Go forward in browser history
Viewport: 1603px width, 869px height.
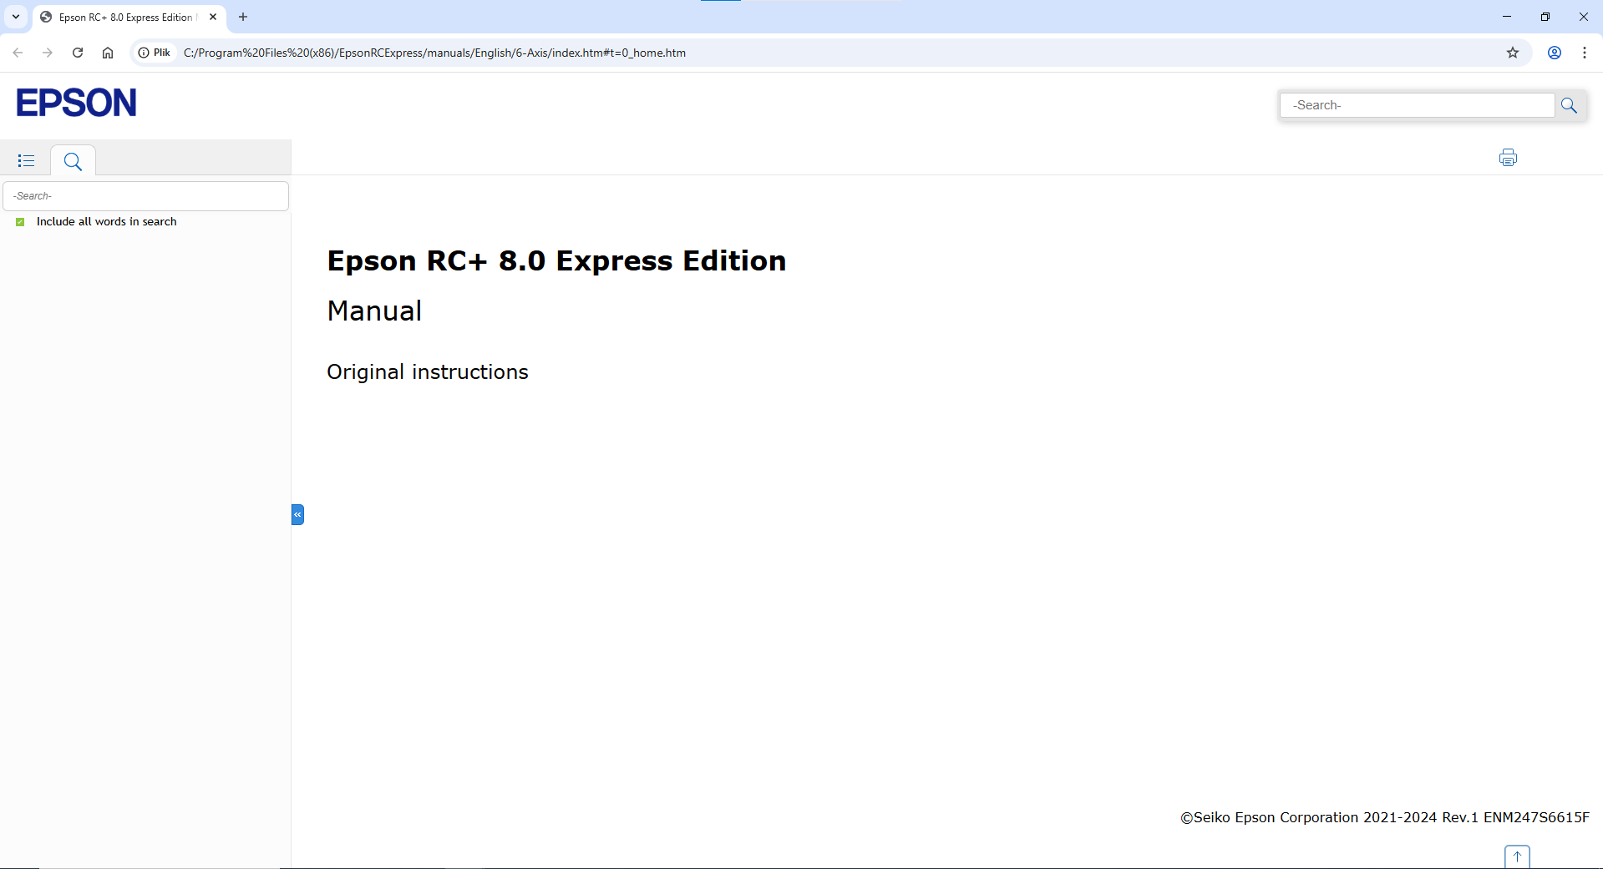click(x=48, y=53)
